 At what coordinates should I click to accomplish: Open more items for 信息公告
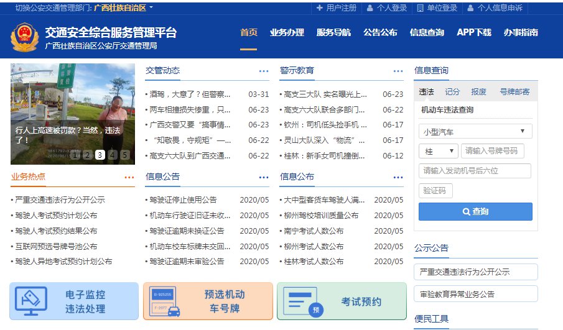(x=264, y=177)
